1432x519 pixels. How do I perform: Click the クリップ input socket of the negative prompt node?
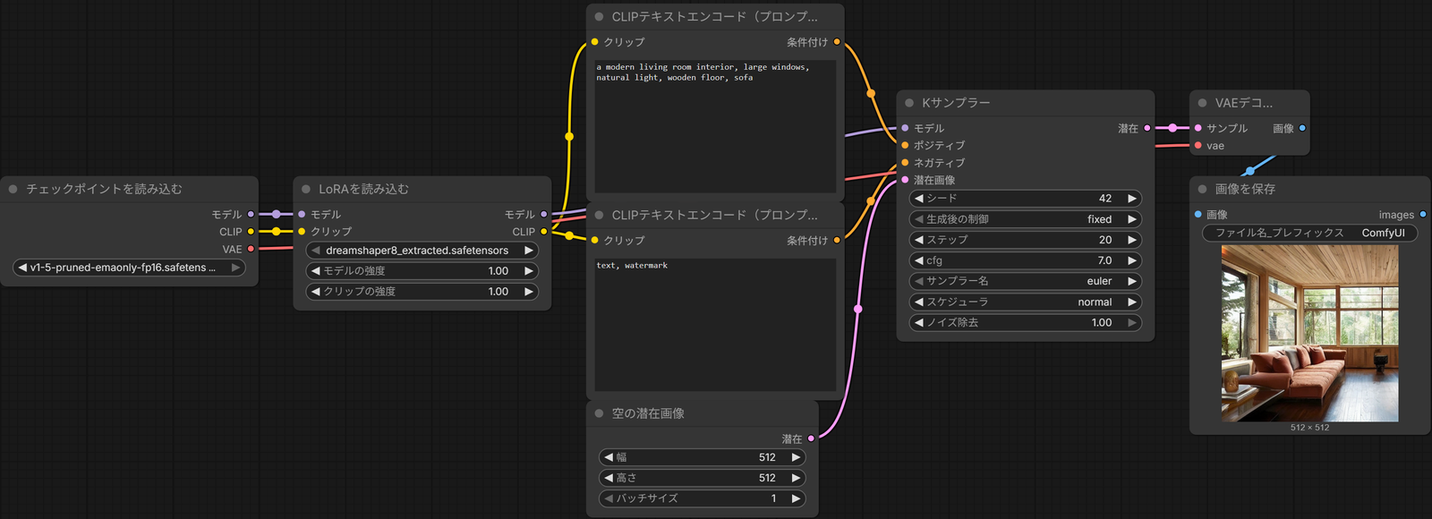coord(594,240)
